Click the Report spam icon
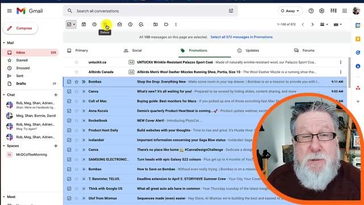The width and height of the screenshot is (364, 205). (x=94, y=24)
